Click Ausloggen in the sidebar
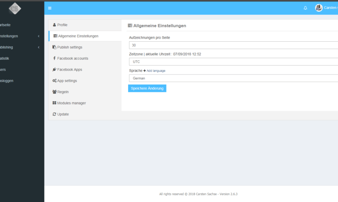 pos(7,81)
